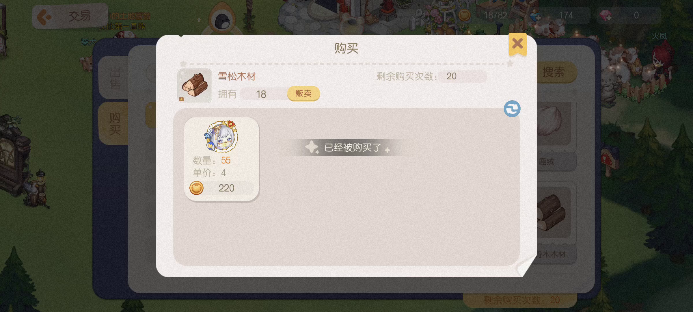Switch to the 购买 side tab
Image resolution: width=693 pixels, height=312 pixels.
click(x=114, y=124)
